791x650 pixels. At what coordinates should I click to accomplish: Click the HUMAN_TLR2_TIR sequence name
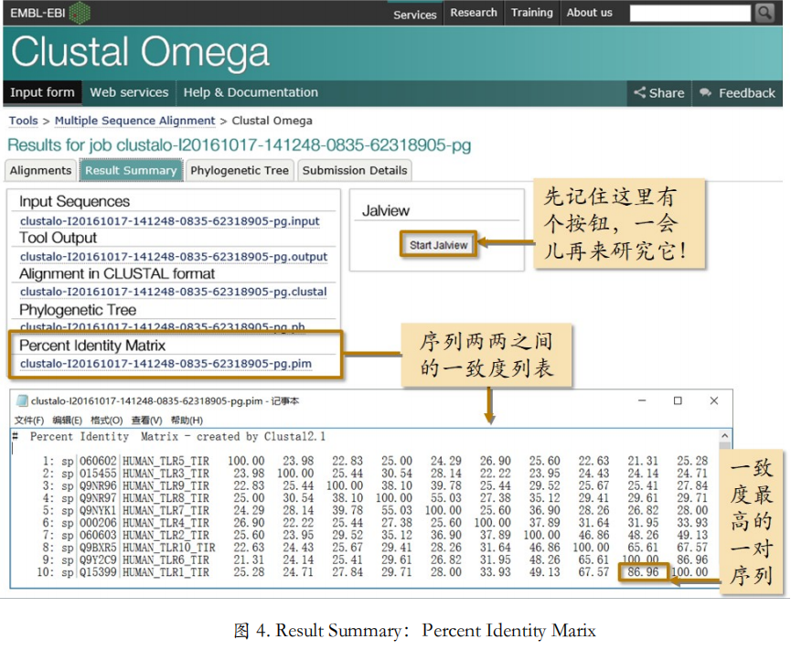[166, 535]
